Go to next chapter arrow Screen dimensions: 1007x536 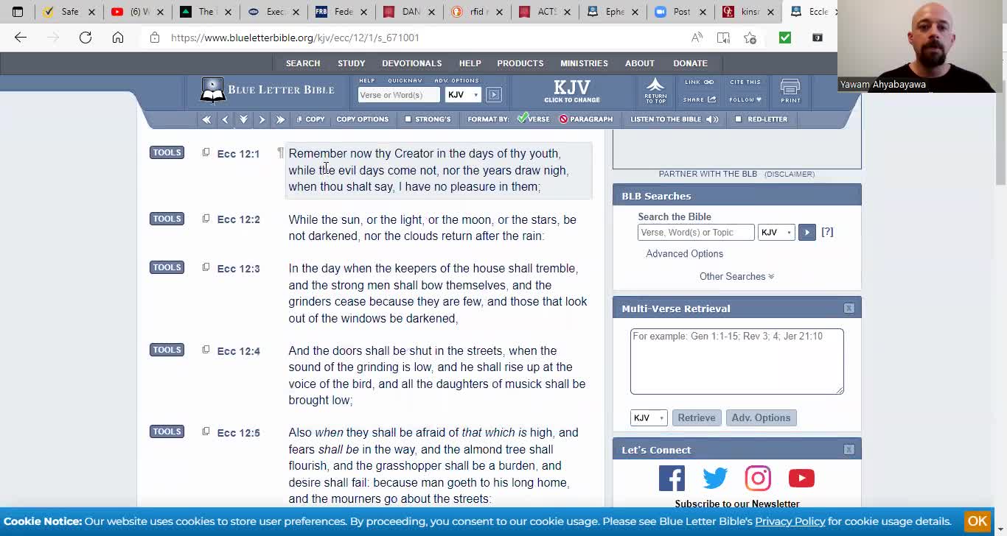point(262,119)
